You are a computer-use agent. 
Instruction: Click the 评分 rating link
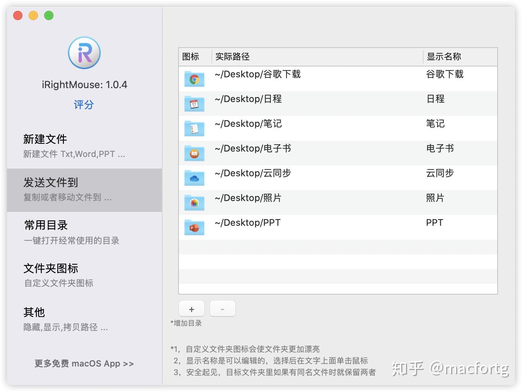83,104
